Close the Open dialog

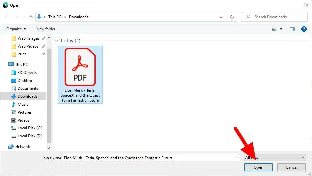click(307, 5)
